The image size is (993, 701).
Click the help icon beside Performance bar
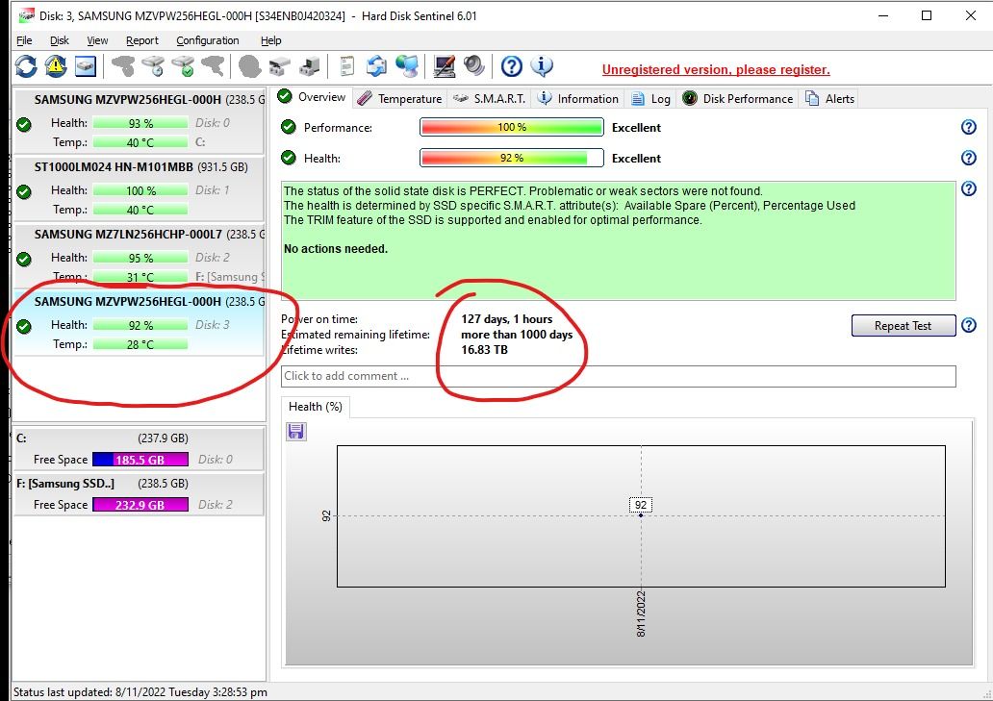pyautogui.click(x=968, y=127)
